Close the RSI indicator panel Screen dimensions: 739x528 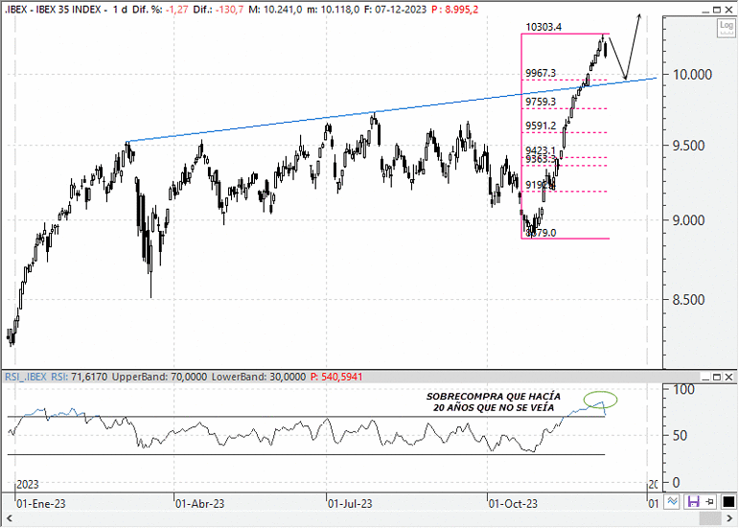point(728,377)
